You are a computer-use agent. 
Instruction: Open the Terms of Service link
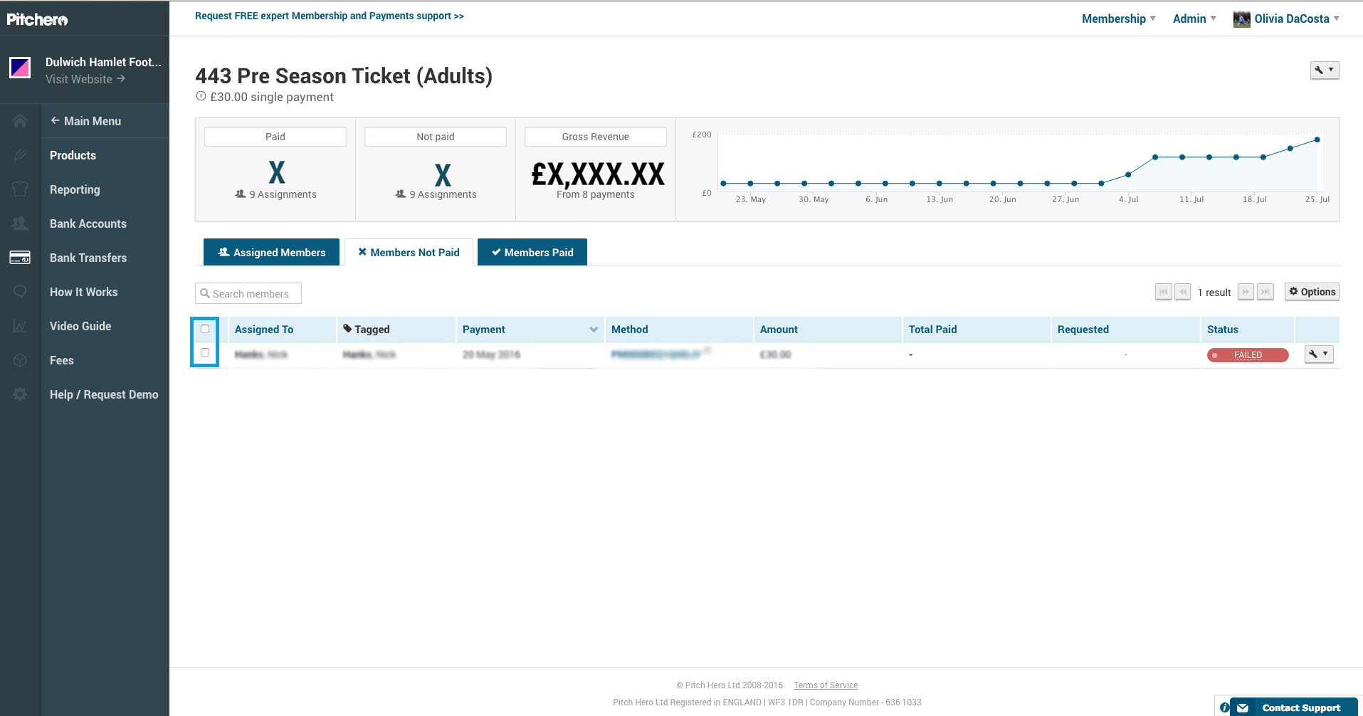coord(826,685)
